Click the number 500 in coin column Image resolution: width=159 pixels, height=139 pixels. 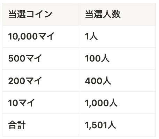pyautogui.click(x=17, y=58)
